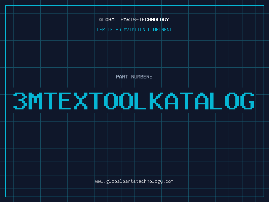Click the word CERTIFIED in the subtitle
The height and width of the screenshot is (202, 269).
[x=109, y=30]
